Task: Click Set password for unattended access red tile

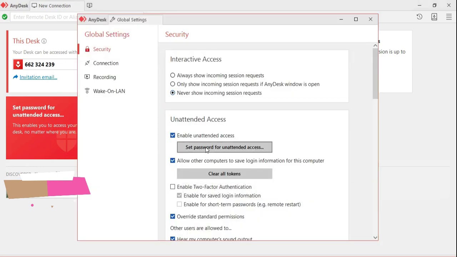Action: pyautogui.click(x=42, y=128)
